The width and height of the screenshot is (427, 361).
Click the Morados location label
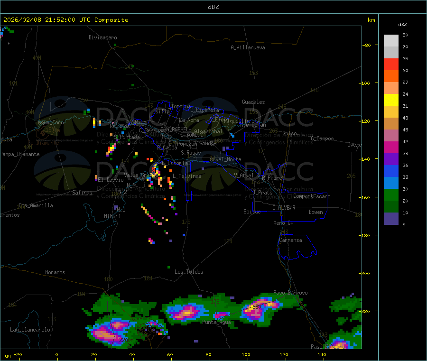click(55, 272)
